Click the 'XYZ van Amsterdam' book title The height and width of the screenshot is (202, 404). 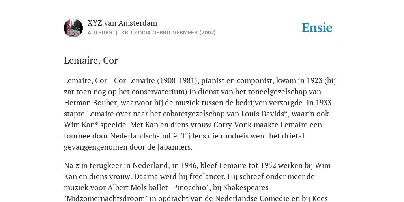tap(122, 23)
